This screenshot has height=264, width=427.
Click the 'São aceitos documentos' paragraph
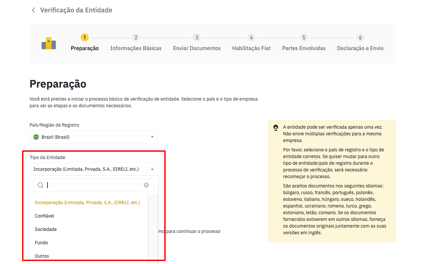click(335, 209)
